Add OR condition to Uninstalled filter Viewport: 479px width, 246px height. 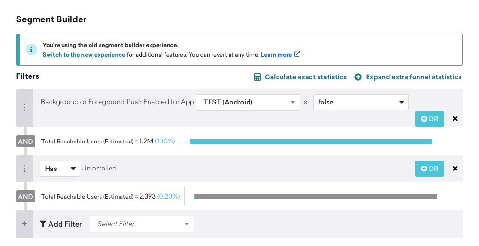pos(429,169)
